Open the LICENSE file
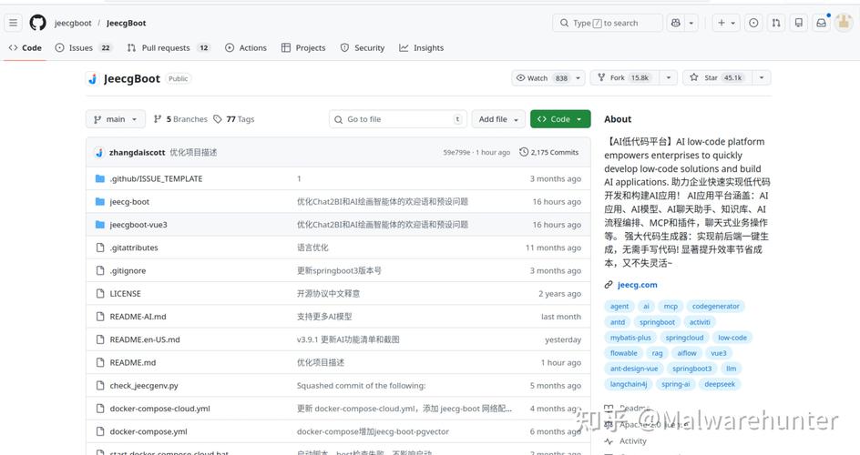This screenshot has width=860, height=455. (x=125, y=294)
